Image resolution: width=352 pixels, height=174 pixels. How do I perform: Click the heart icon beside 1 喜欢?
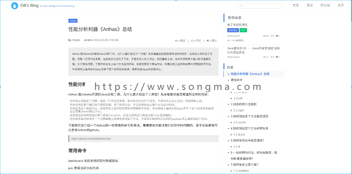208,41
